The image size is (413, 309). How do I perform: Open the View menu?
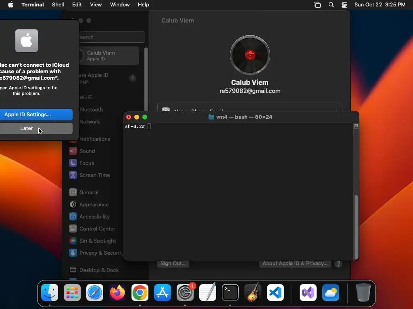coord(96,5)
